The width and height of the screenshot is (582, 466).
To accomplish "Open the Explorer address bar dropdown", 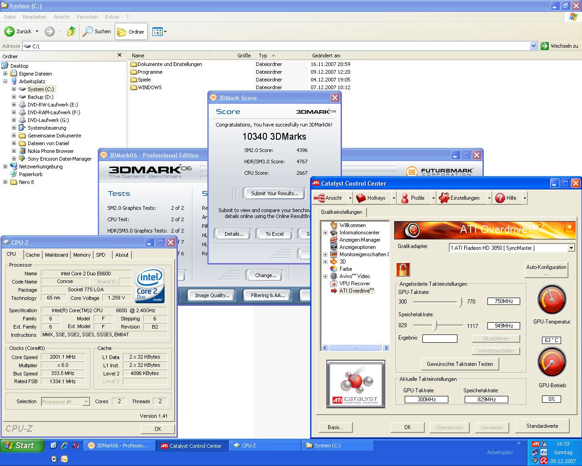I will point(533,46).
